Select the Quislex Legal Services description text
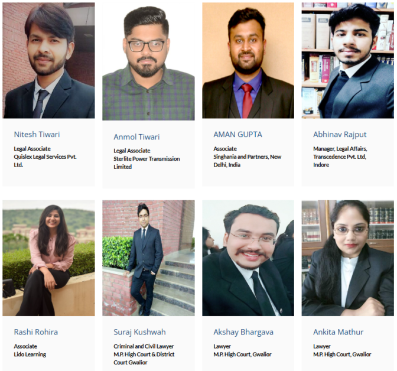 pyautogui.click(x=45, y=161)
